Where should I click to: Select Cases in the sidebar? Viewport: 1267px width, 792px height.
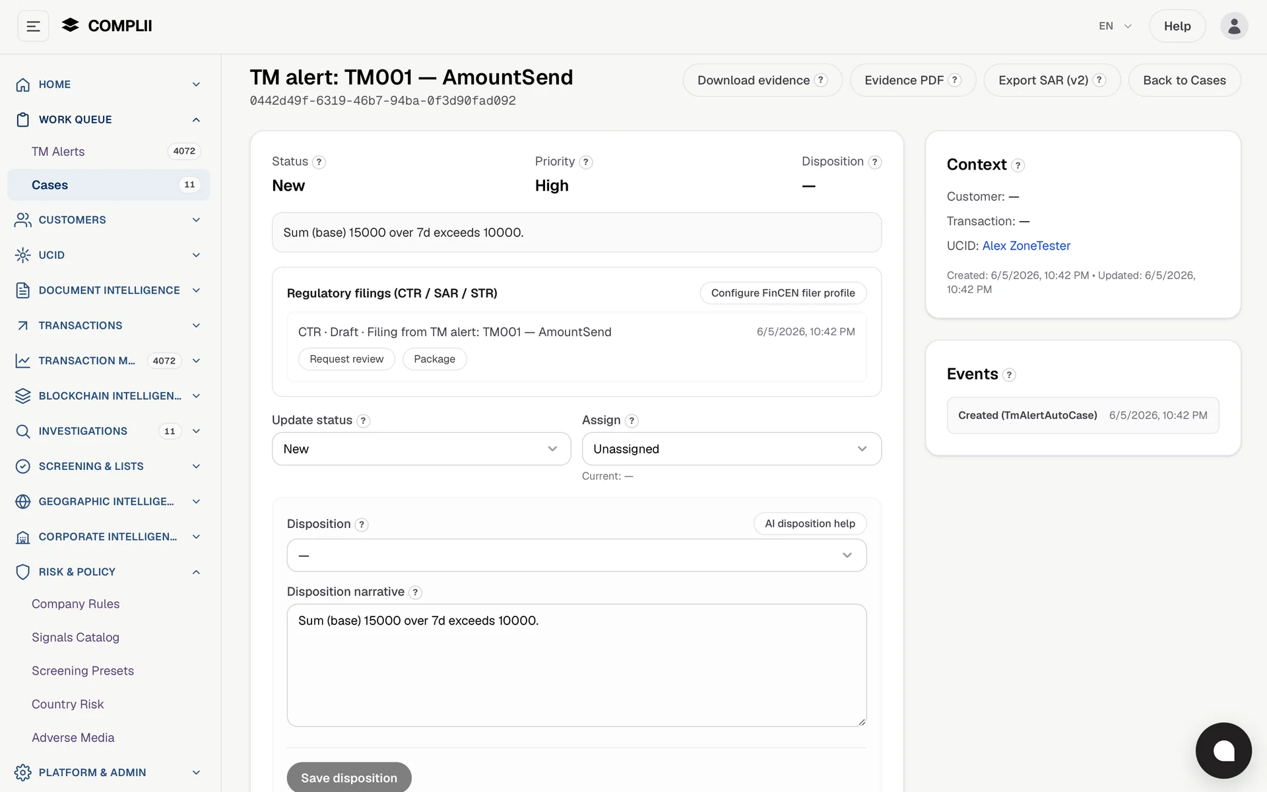click(108, 185)
